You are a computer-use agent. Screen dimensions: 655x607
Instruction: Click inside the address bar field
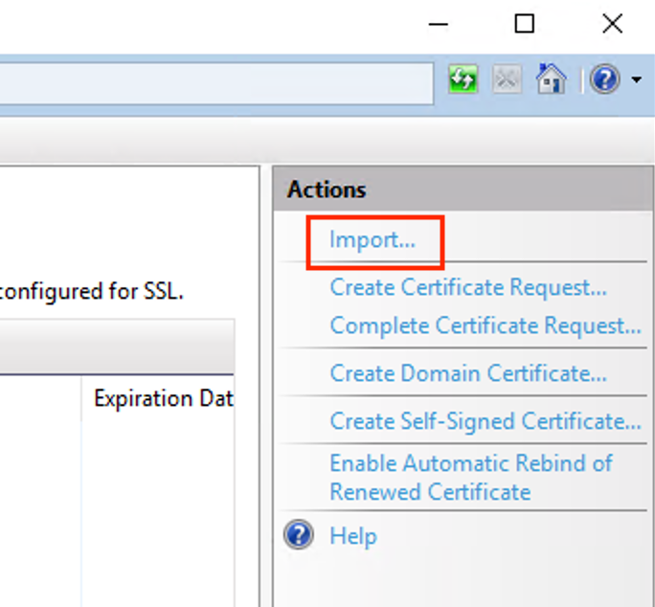point(216,83)
